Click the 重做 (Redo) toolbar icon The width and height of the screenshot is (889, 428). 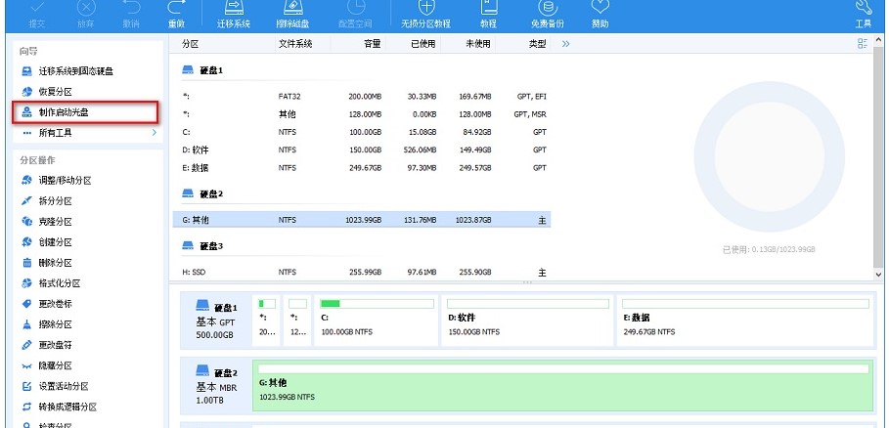coord(176,14)
